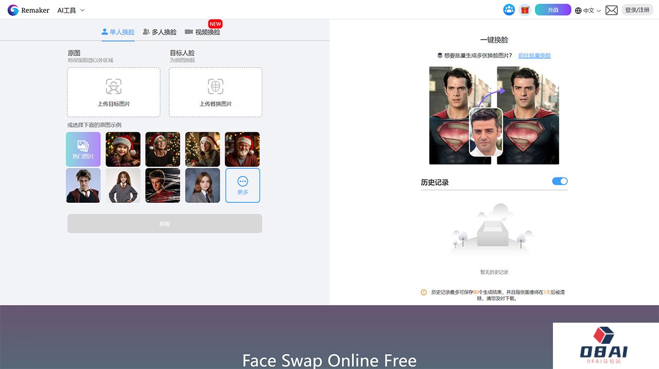Click the Remaker logo
The width and height of the screenshot is (659, 369).
28,10
